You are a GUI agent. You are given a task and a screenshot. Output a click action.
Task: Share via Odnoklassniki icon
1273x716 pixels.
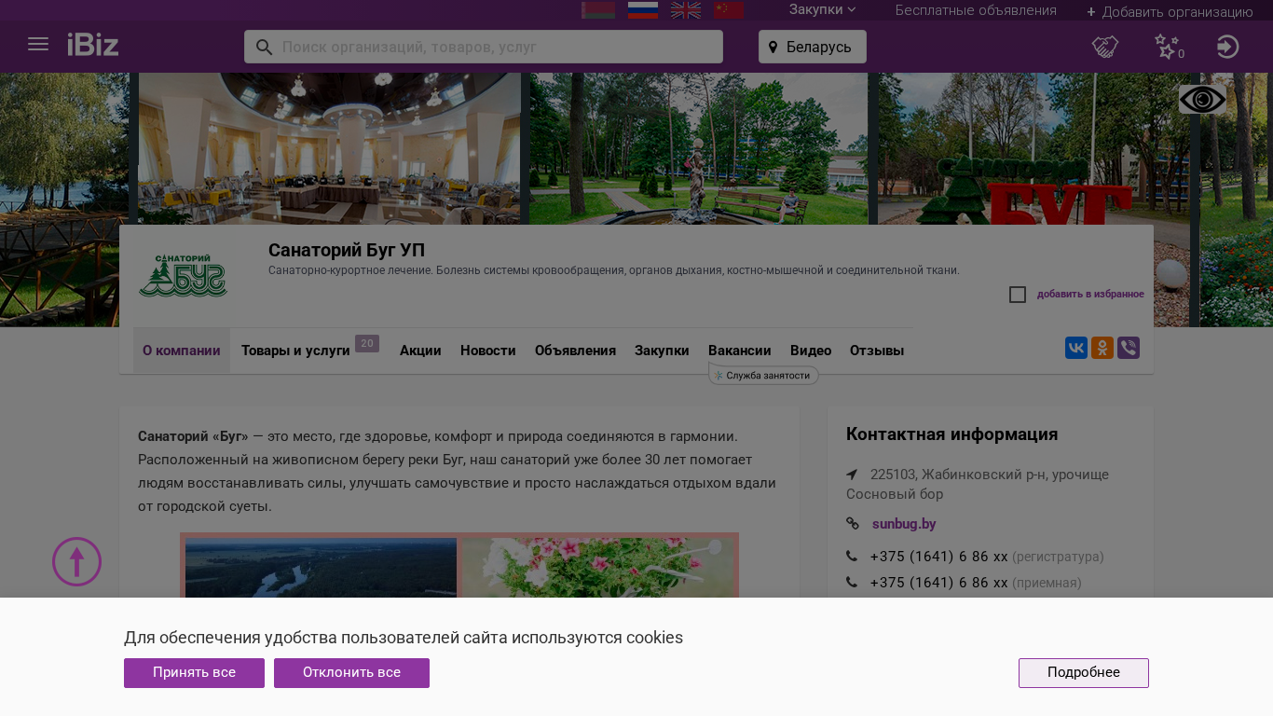(x=1102, y=348)
